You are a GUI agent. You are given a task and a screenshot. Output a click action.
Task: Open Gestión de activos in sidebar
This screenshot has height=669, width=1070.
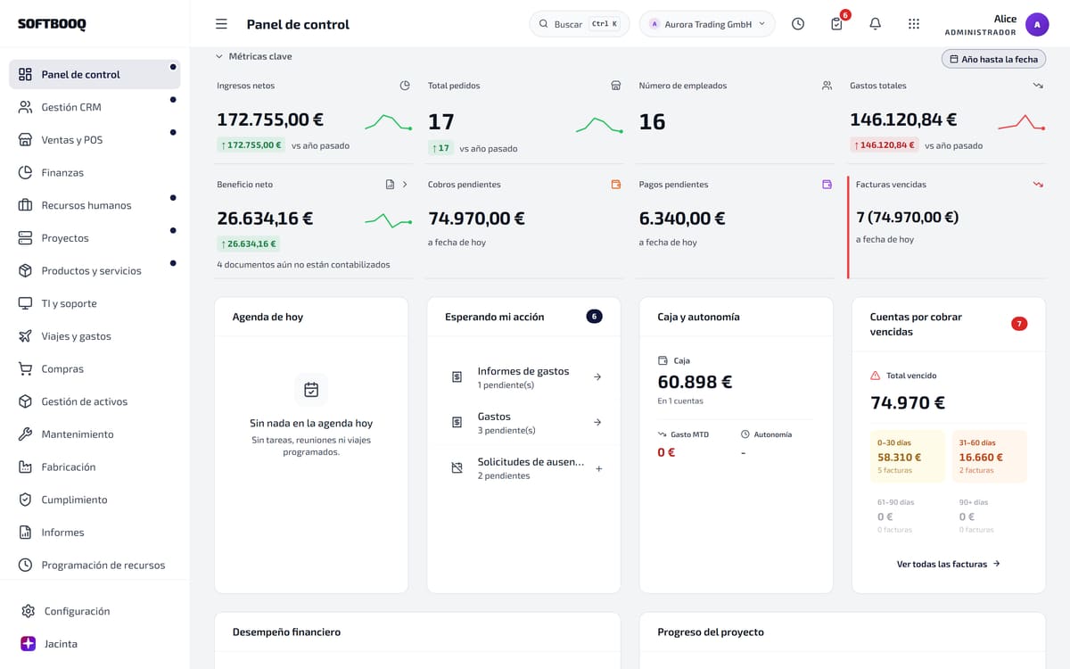pyautogui.click(x=95, y=401)
